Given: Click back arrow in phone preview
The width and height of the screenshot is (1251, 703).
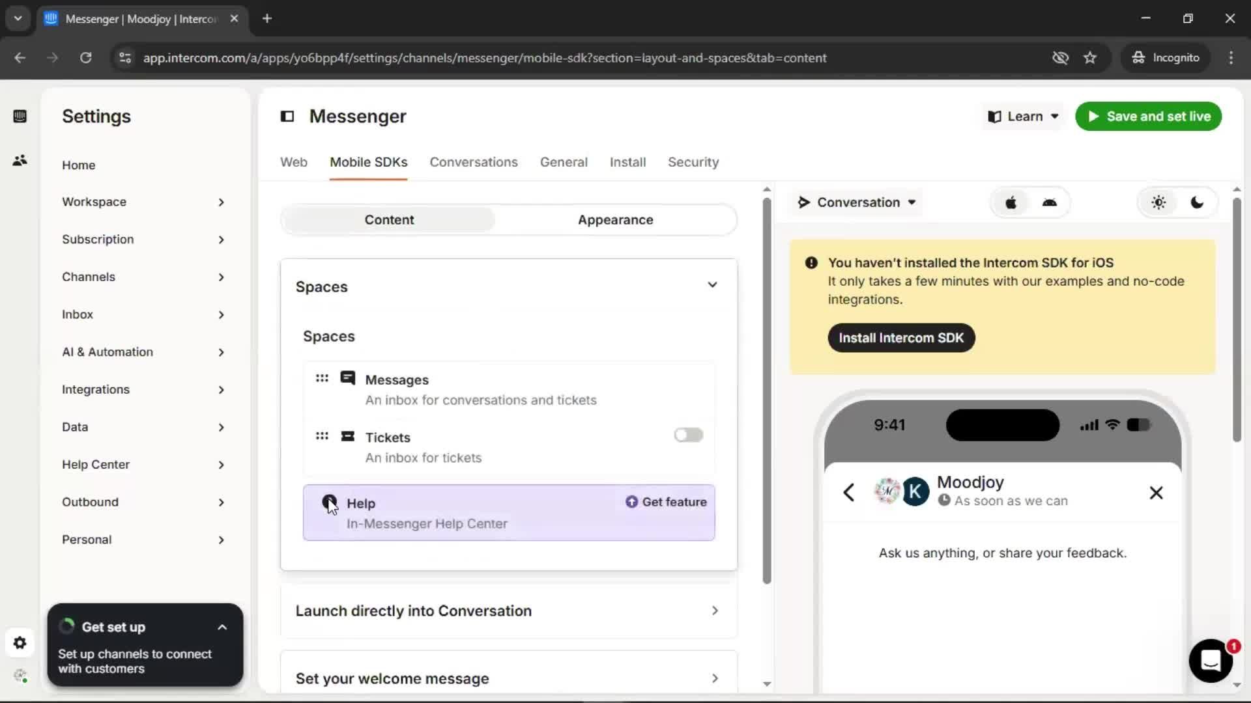Looking at the screenshot, I should coord(848,493).
